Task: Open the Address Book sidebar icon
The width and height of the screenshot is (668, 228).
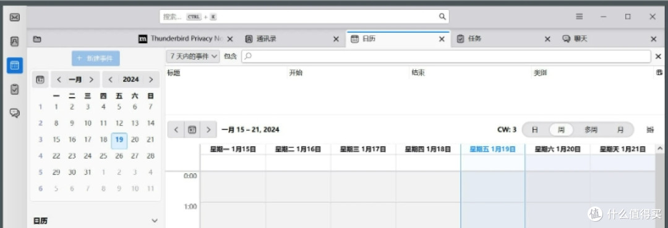Action: [14, 42]
